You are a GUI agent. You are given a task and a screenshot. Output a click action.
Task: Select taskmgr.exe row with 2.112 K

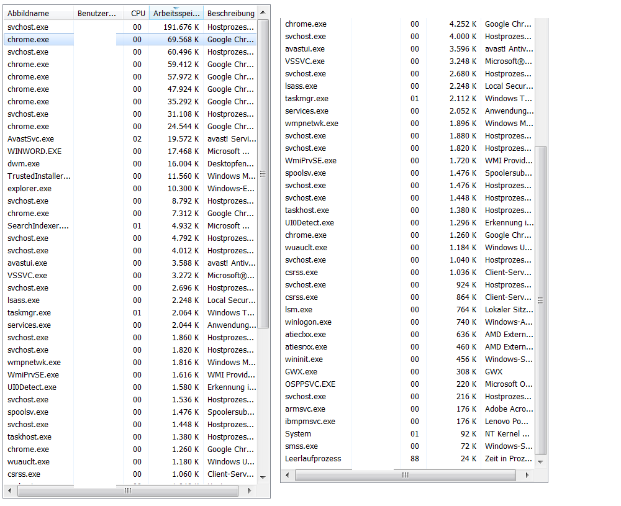coord(408,98)
